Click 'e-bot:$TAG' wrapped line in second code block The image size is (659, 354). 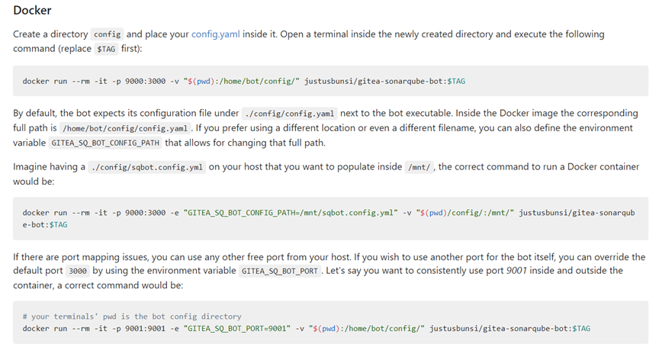pyautogui.click(x=45, y=224)
